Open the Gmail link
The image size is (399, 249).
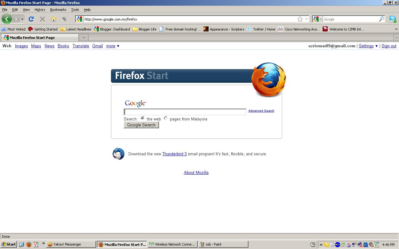[x=98, y=46]
